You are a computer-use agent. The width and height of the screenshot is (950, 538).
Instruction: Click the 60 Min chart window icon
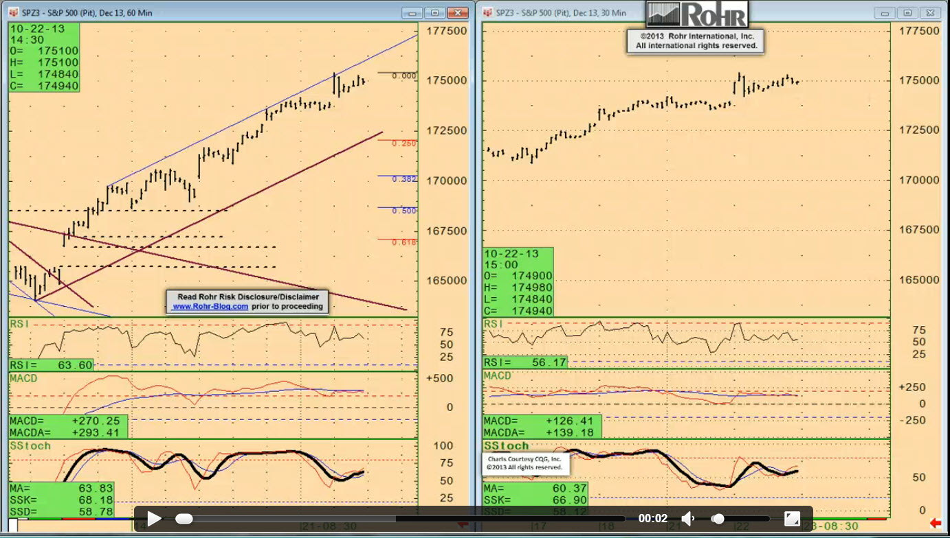(14, 13)
